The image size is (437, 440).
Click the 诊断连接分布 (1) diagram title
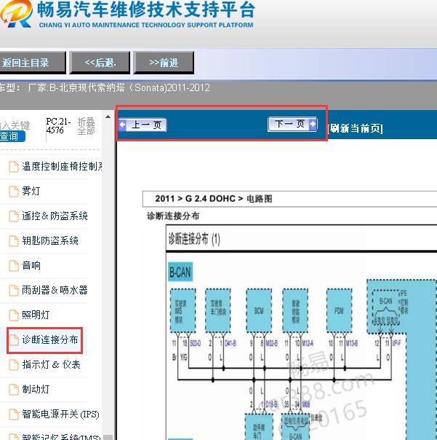(x=194, y=239)
